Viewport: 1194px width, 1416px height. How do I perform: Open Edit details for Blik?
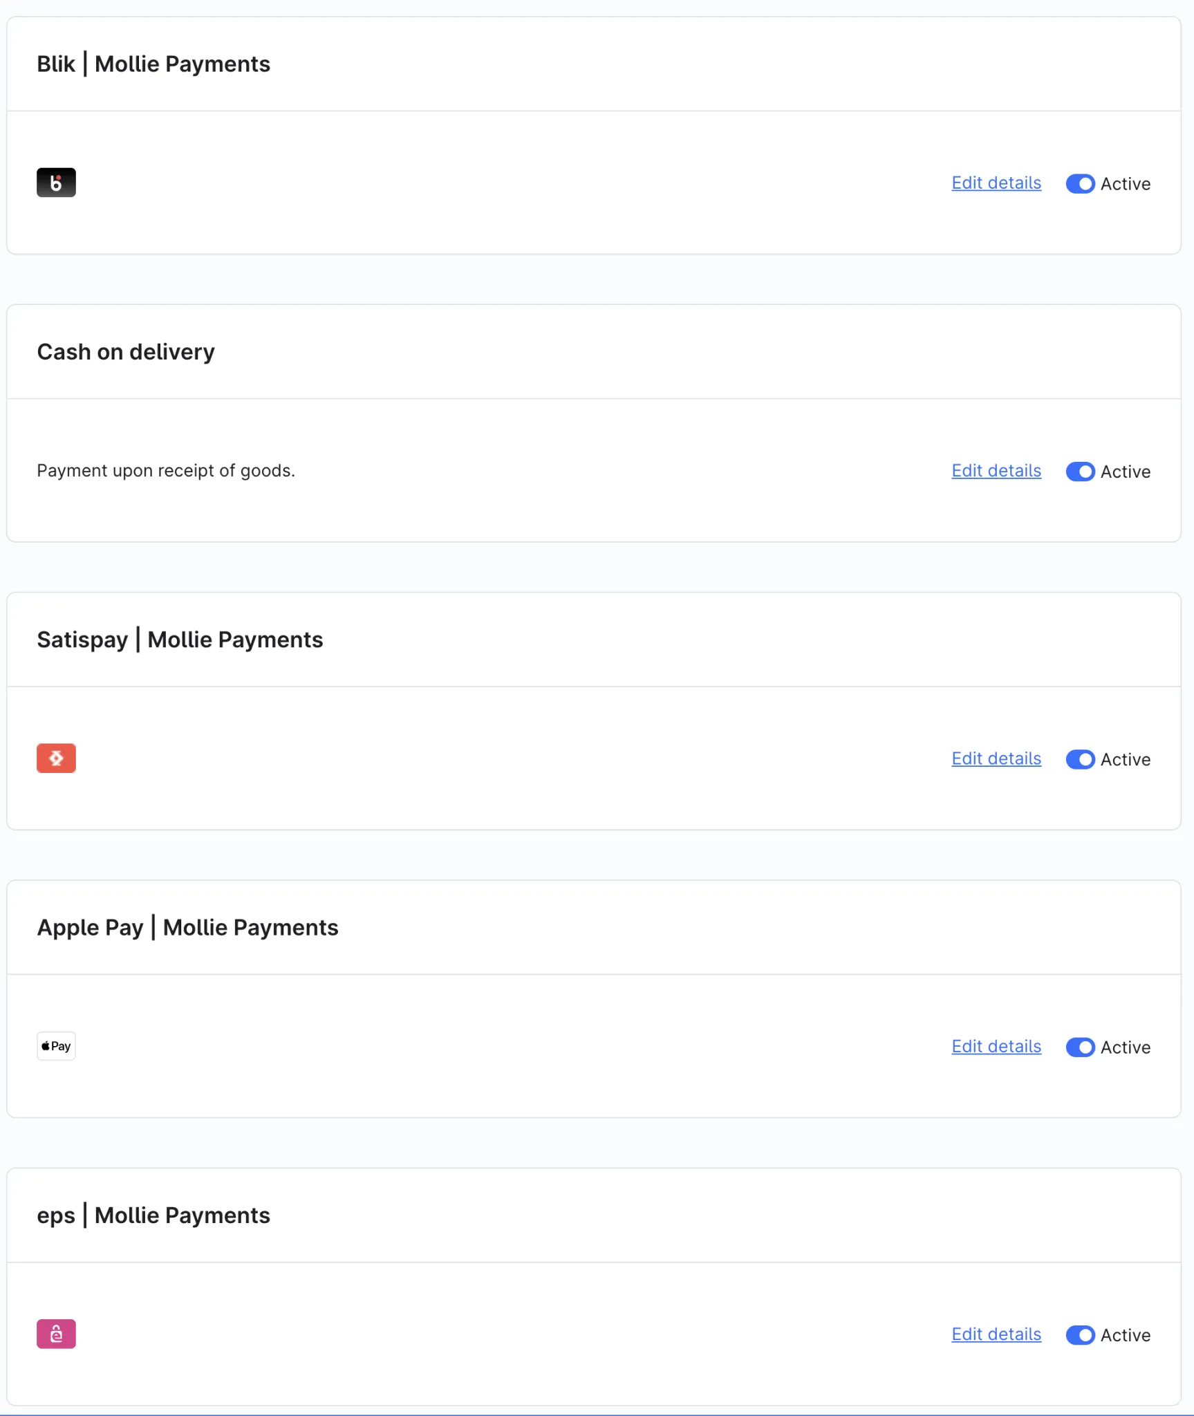[x=996, y=183]
